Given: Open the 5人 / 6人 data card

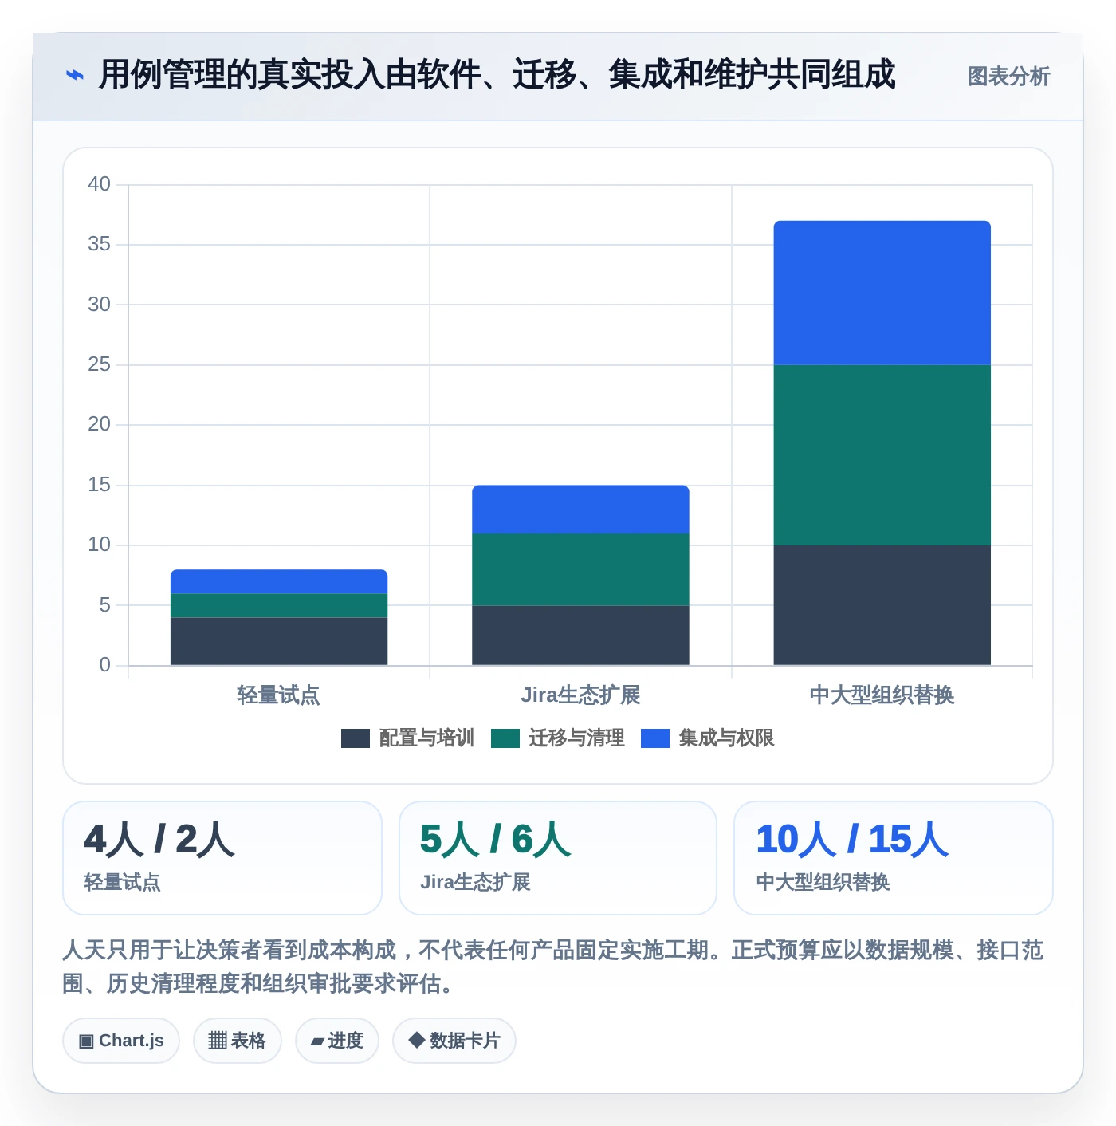Looking at the screenshot, I should 558,858.
